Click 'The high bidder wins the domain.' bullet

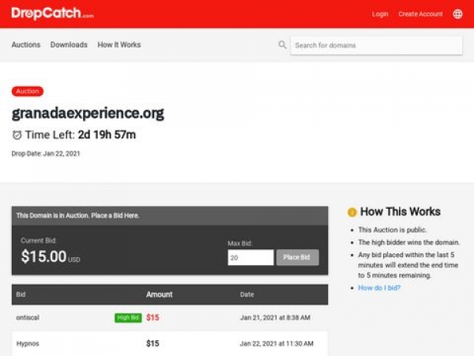[x=408, y=243]
